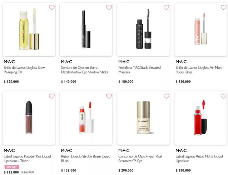The image size is (228, 175).
Task: Open the Hyper Real Serumizer bottle image
Action: coord(143,118)
